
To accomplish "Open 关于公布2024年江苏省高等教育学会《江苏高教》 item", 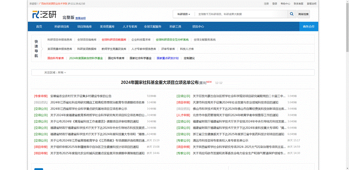I will [x=98, y=141].
